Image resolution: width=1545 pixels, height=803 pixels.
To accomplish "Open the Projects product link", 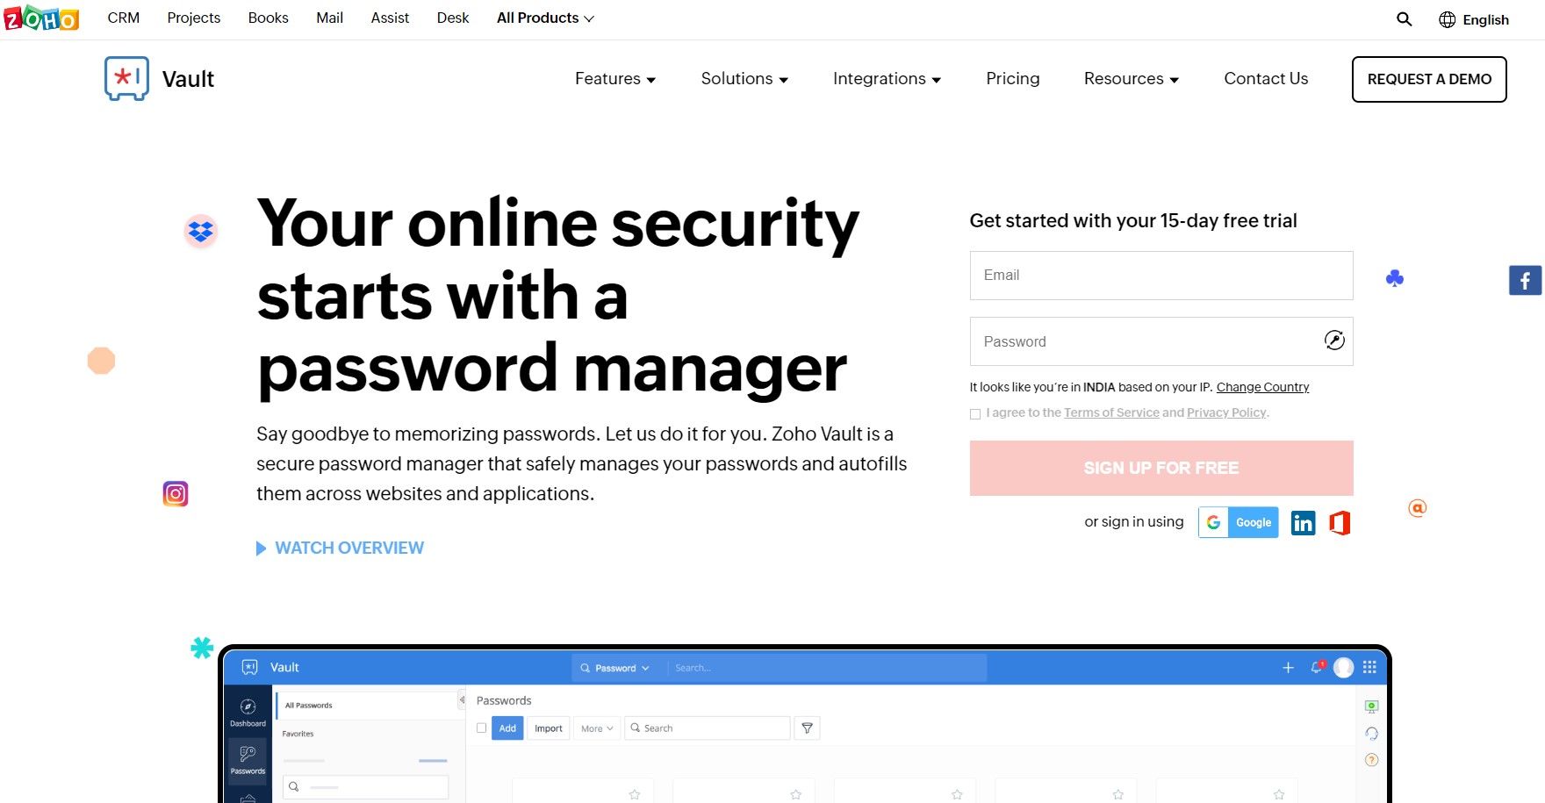I will click(194, 18).
